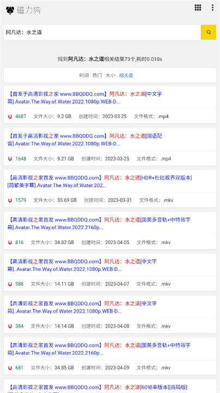Click magnet icon beside 588
Screen dimensions: 220x393
click(x=10, y=284)
